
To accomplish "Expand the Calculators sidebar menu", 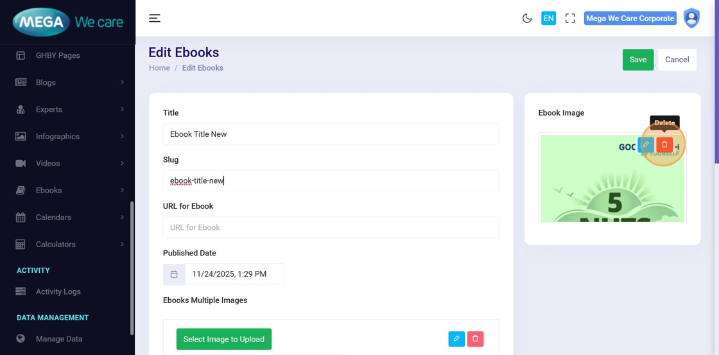I will (69, 244).
